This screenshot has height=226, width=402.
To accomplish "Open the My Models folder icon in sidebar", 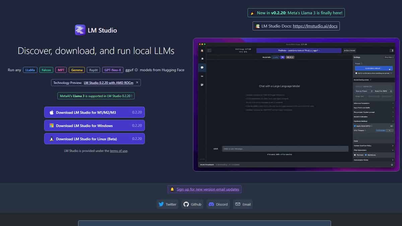I will (202, 84).
